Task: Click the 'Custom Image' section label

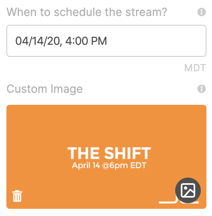Action: [45, 89]
